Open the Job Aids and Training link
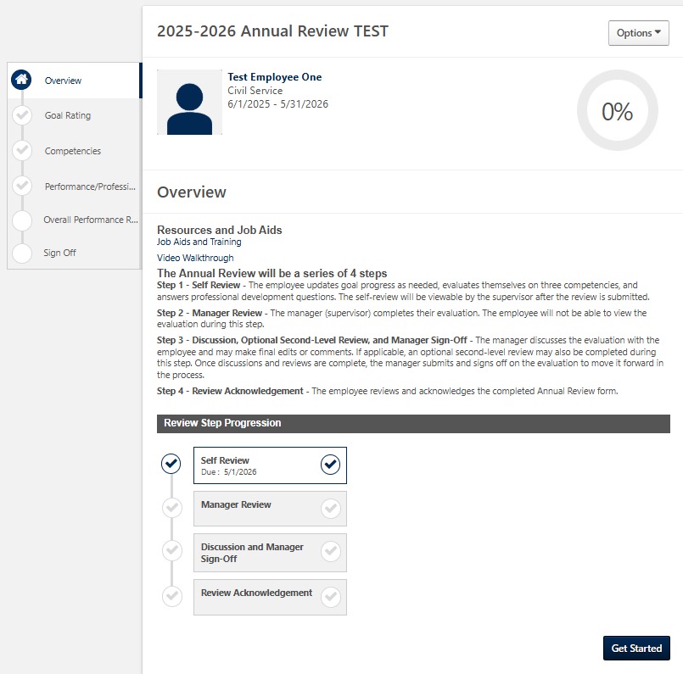The width and height of the screenshot is (683, 674). [199, 242]
